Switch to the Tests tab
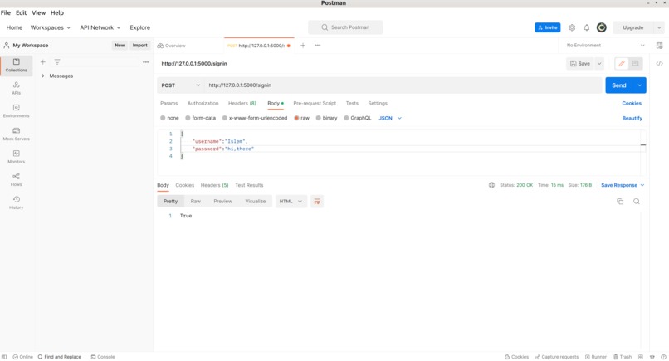 [352, 103]
